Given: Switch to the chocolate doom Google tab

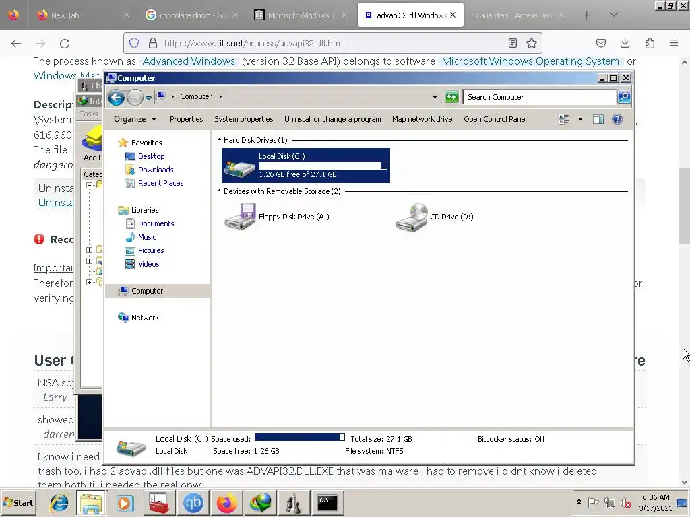Looking at the screenshot, I should click(x=191, y=15).
